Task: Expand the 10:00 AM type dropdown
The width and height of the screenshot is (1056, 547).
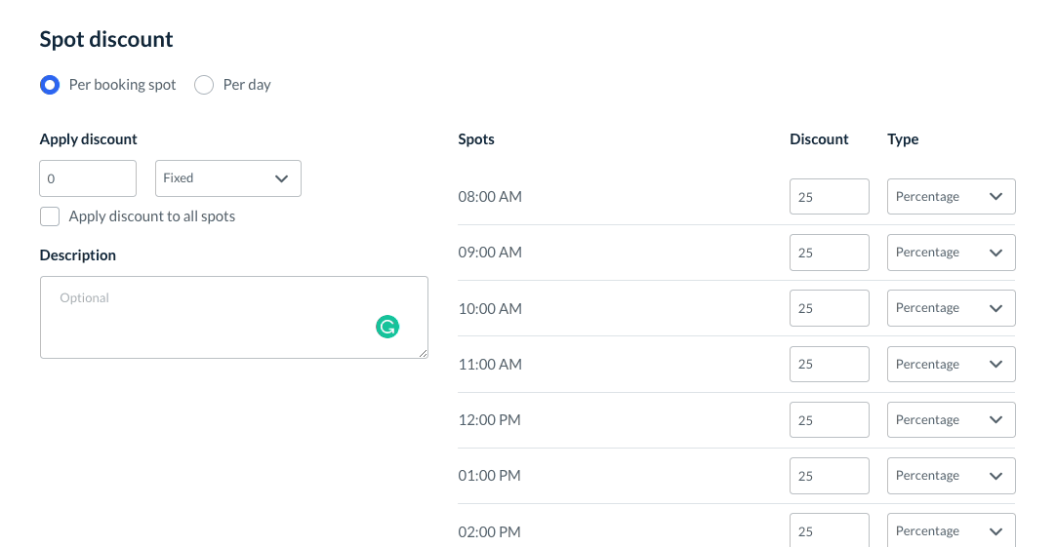Action: 951,308
